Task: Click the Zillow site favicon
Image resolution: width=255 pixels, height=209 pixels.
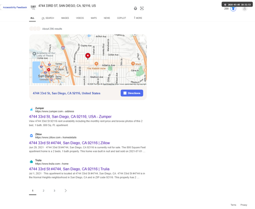Action: [31, 136]
